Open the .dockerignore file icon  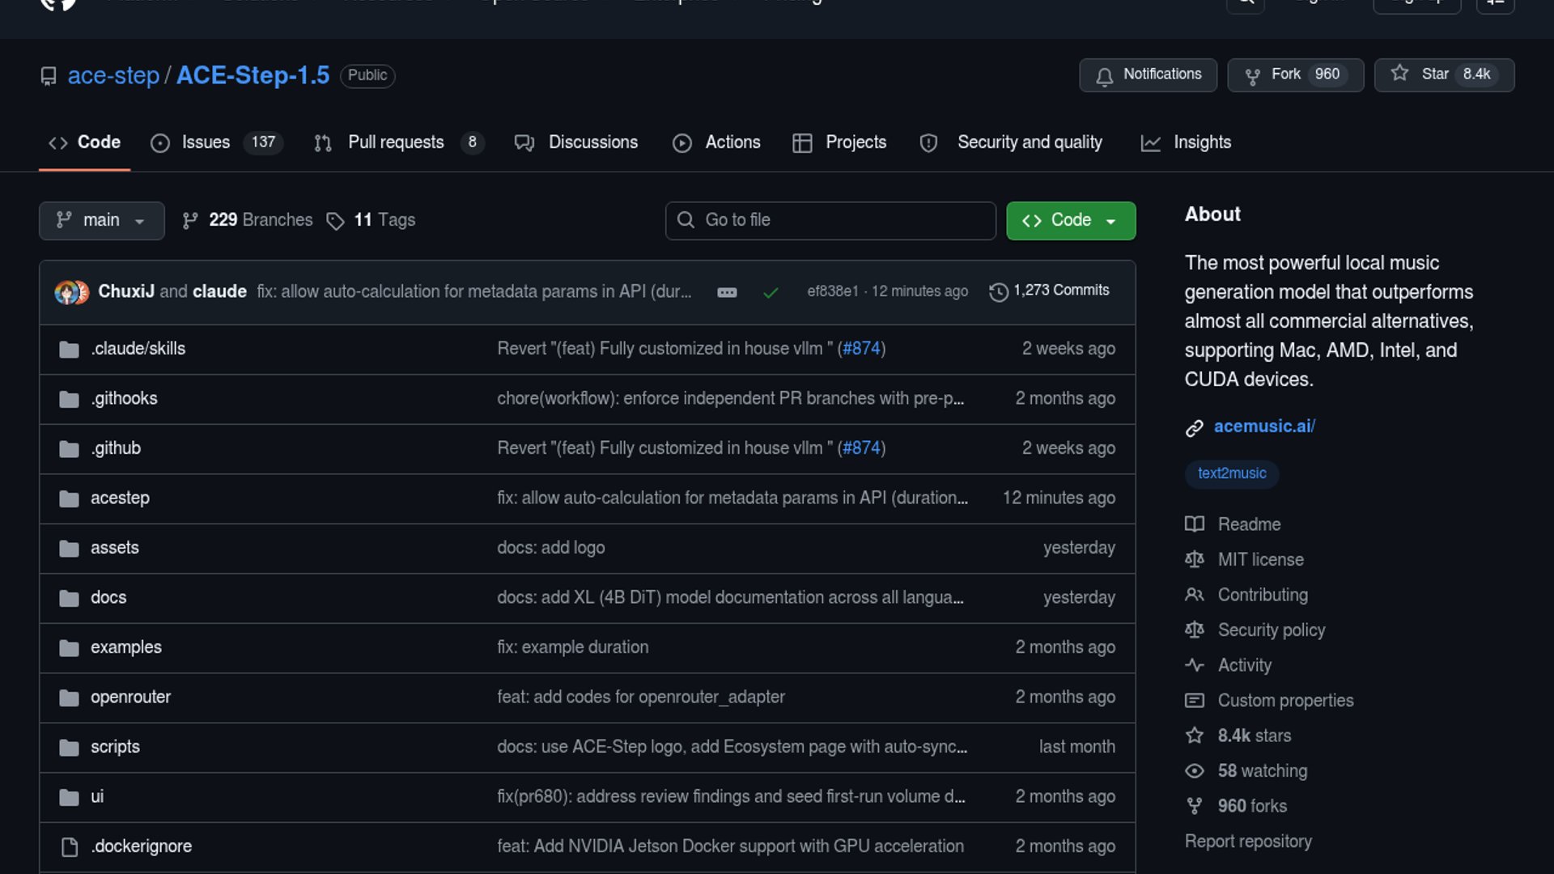[x=69, y=846]
